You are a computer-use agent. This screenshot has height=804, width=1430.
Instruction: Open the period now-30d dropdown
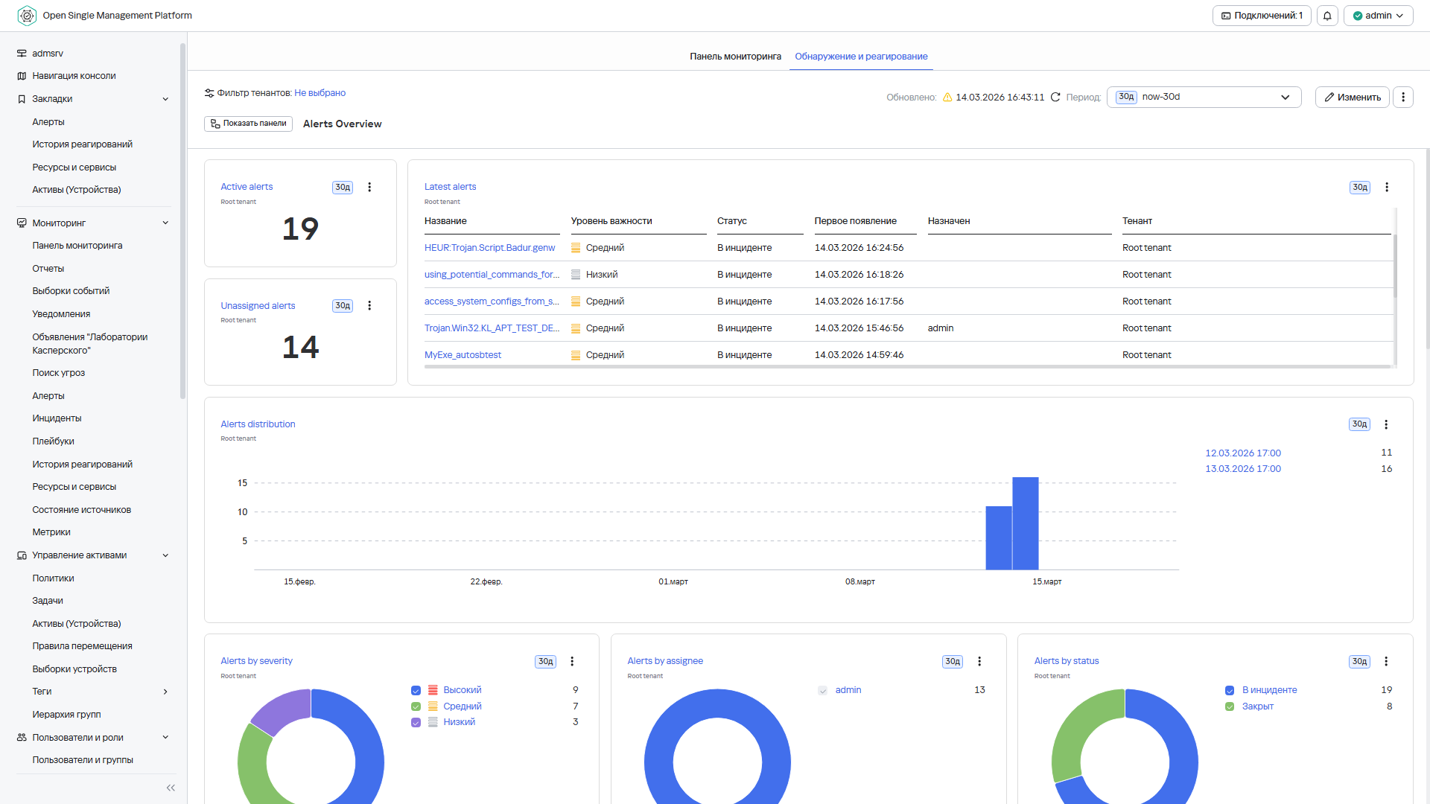[1204, 98]
